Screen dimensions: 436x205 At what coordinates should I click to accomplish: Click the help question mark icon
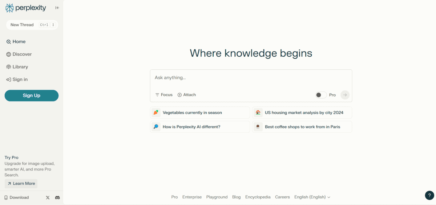point(429,195)
